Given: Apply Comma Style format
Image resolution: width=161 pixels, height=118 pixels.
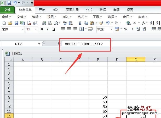Looking at the screenshot, I should 132,29.
